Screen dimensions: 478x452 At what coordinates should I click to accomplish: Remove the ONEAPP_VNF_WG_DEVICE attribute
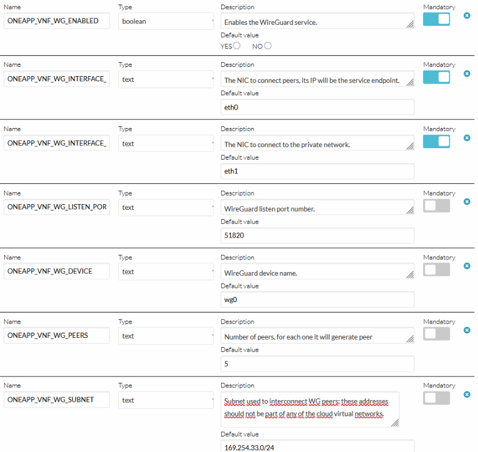tap(467, 266)
